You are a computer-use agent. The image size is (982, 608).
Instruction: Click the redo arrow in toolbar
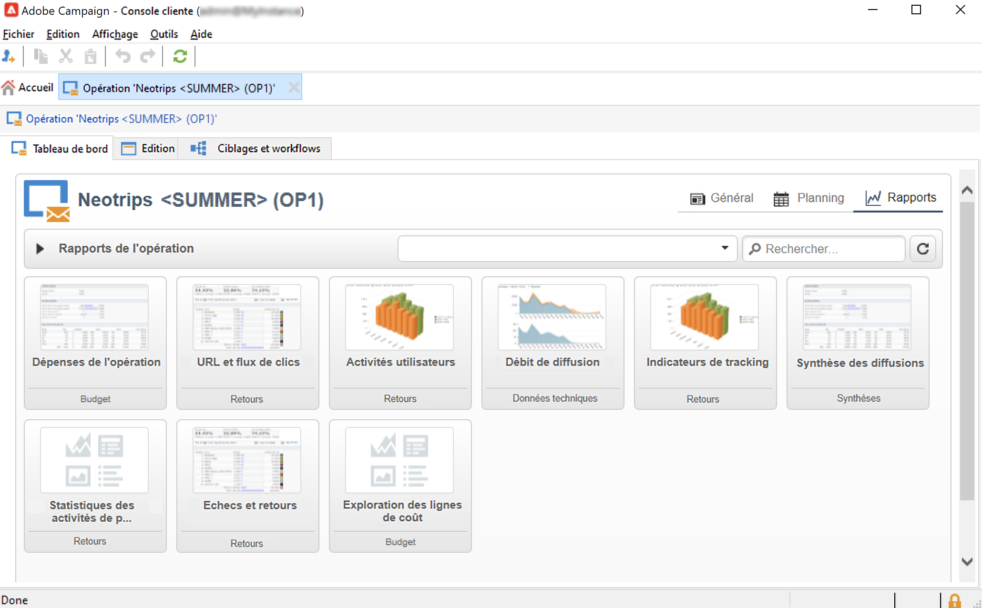[x=148, y=57]
